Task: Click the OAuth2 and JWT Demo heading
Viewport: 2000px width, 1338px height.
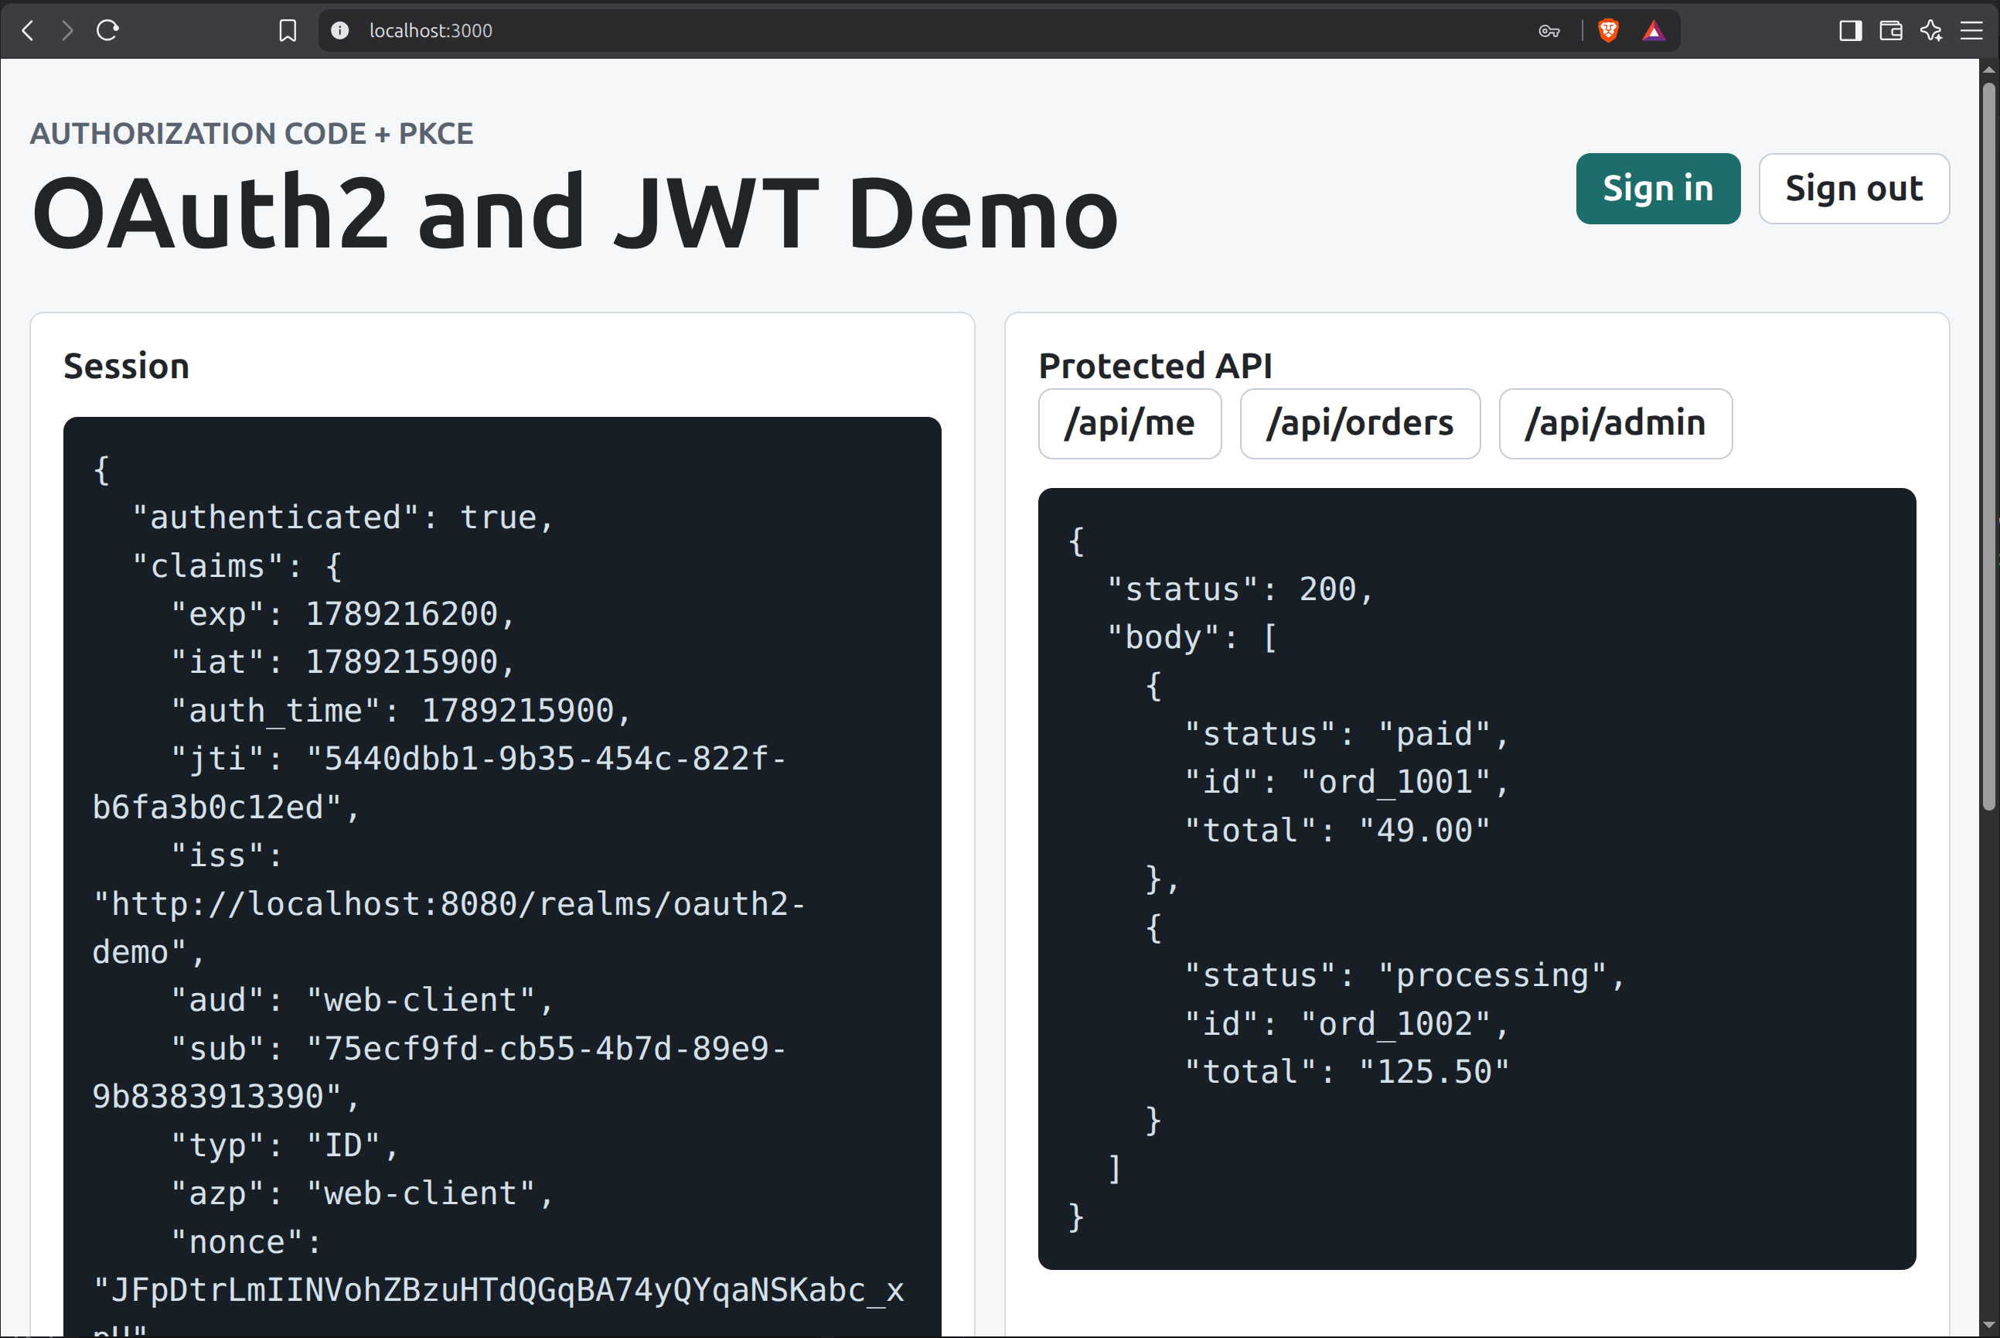Action: coord(575,212)
